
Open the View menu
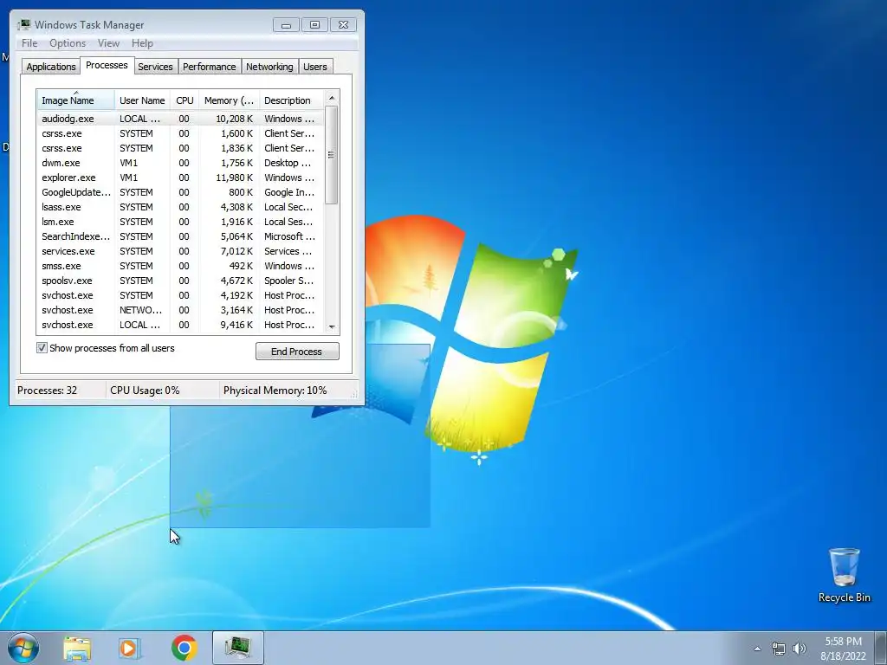pos(108,43)
